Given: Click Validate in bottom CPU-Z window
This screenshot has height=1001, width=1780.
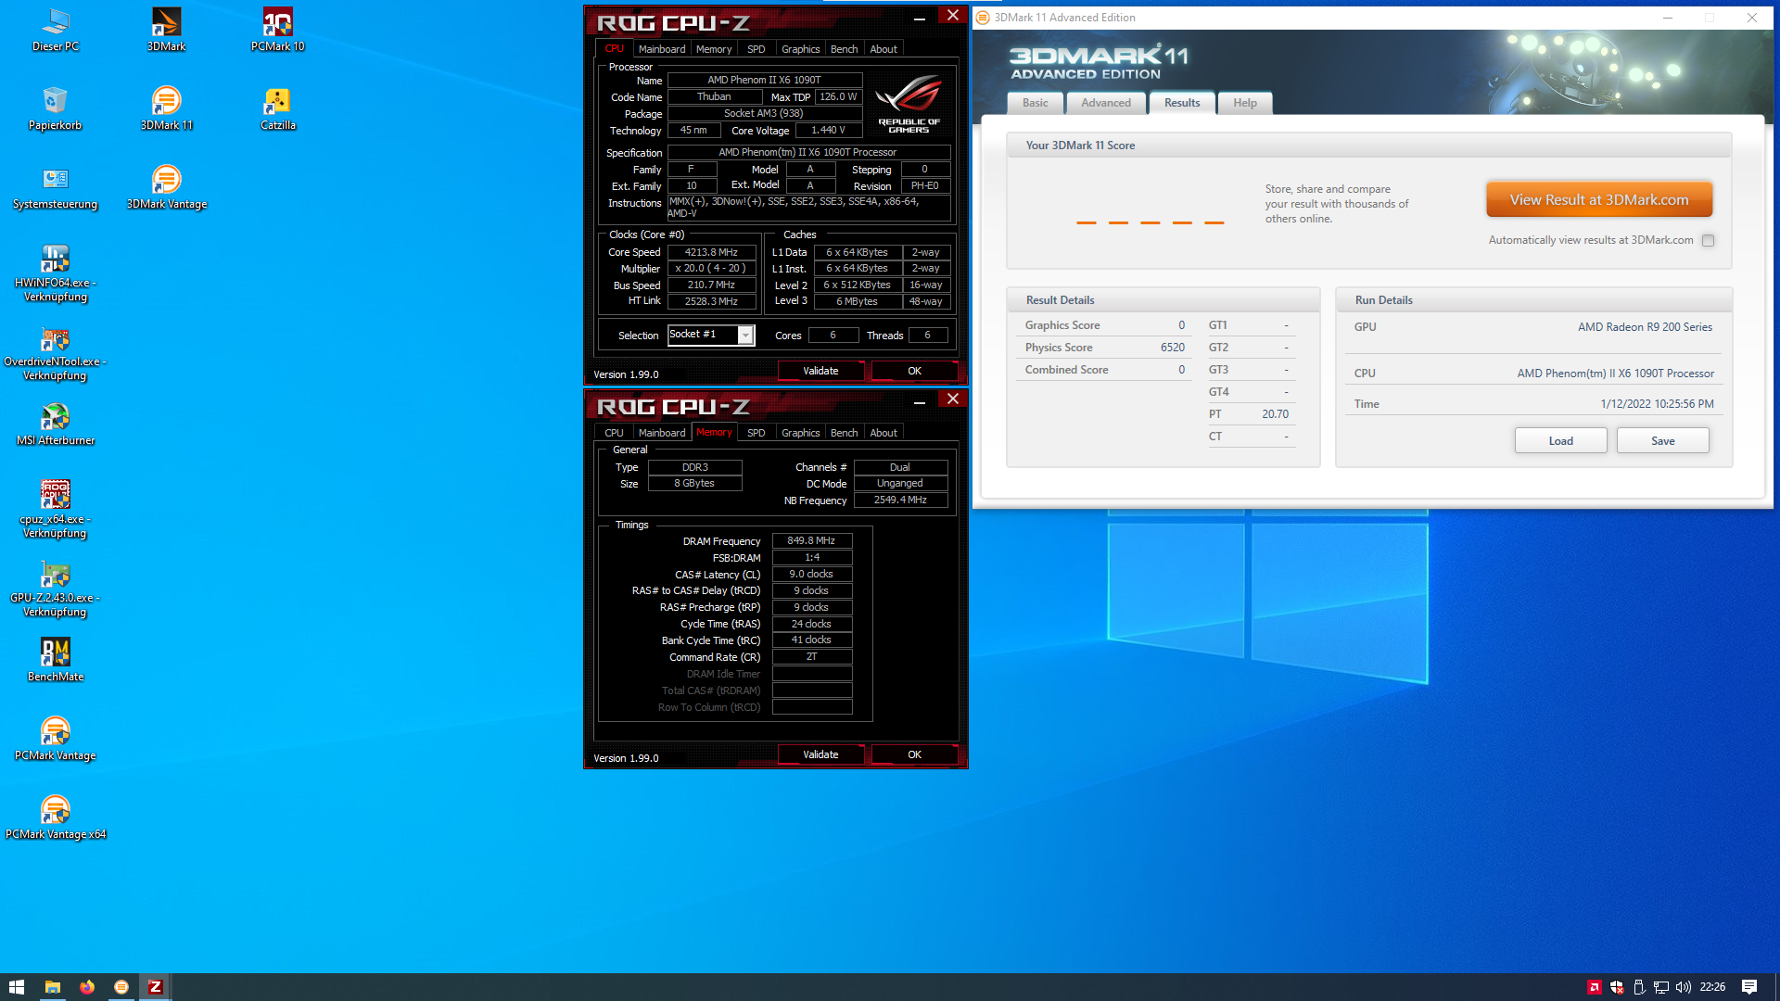Looking at the screenshot, I should (820, 754).
